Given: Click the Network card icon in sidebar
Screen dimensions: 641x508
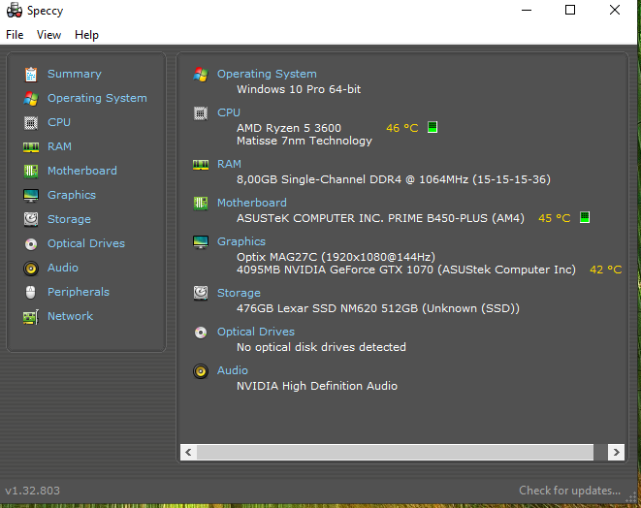Looking at the screenshot, I should coord(31,317).
